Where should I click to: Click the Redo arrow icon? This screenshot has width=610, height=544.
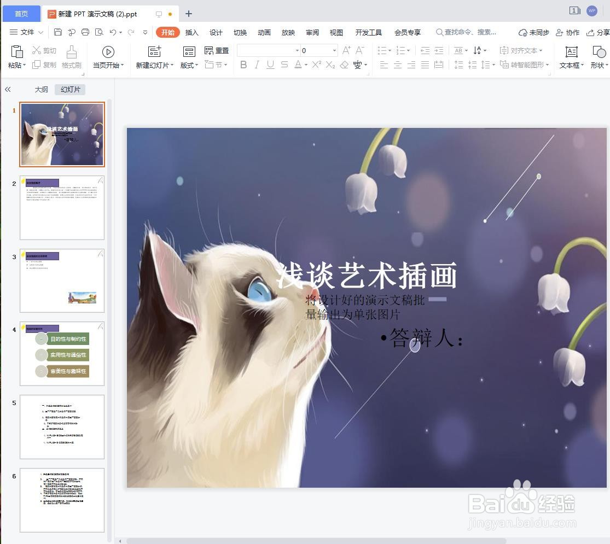131,32
